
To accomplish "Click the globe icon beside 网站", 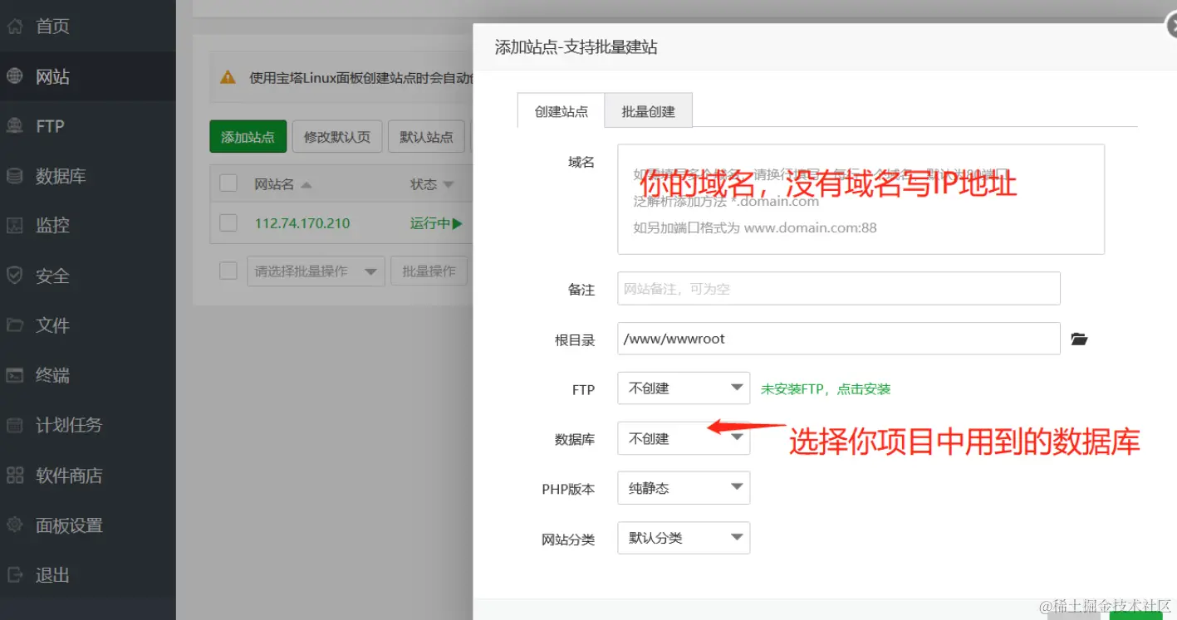I will [x=15, y=76].
